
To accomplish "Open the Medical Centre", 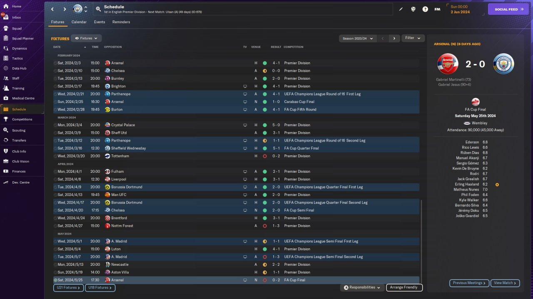I will (x=22, y=98).
